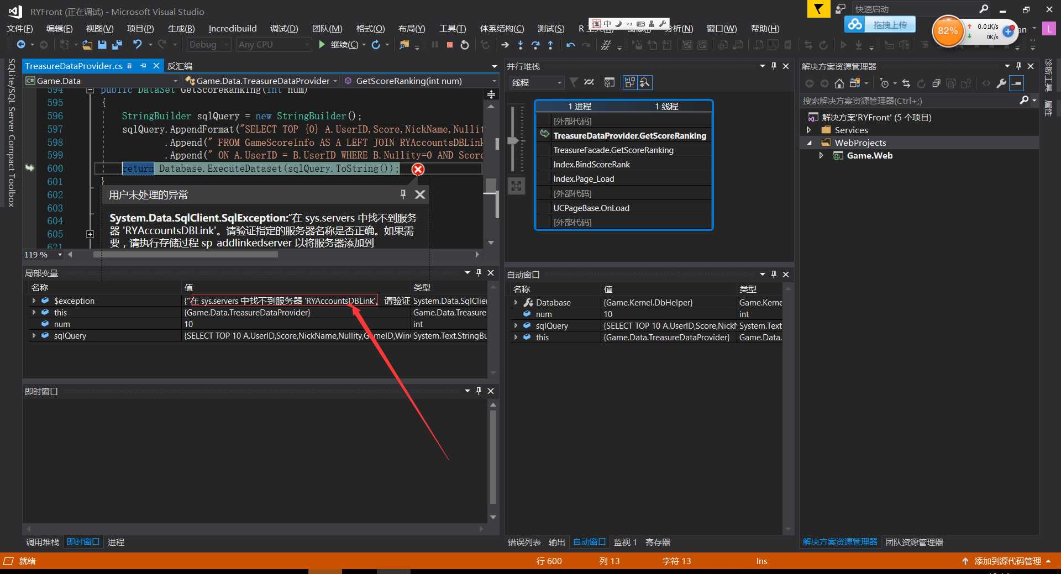Switch to the 团队资源管理器 tab
The image size is (1061, 574).
pyautogui.click(x=914, y=542)
